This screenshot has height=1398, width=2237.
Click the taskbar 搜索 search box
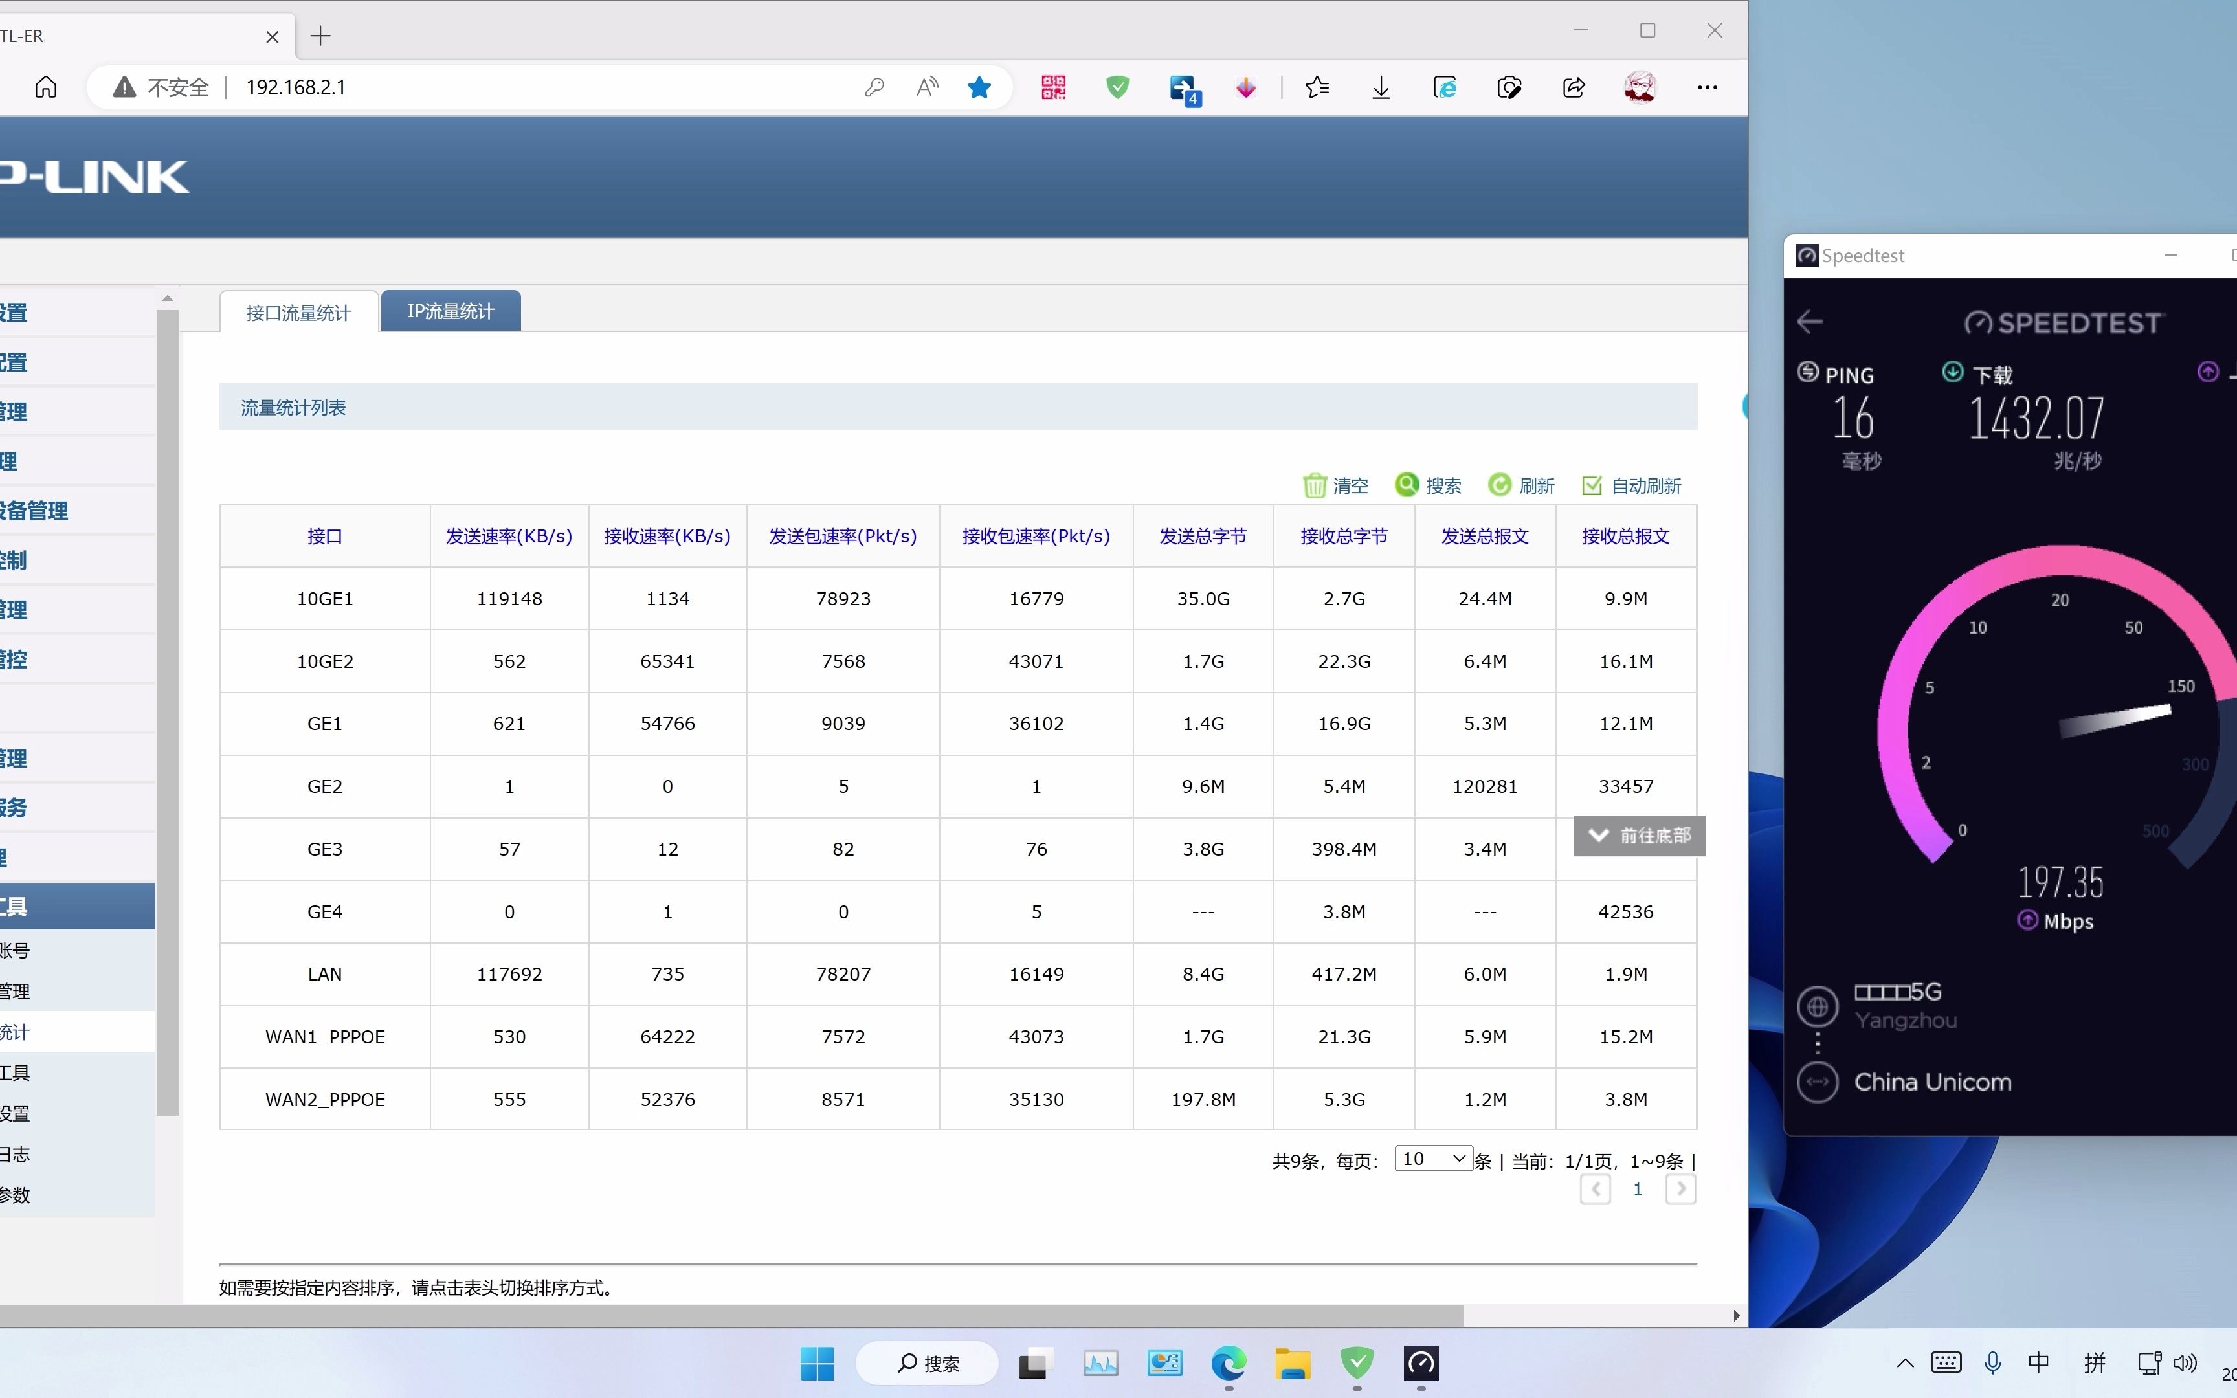click(927, 1363)
